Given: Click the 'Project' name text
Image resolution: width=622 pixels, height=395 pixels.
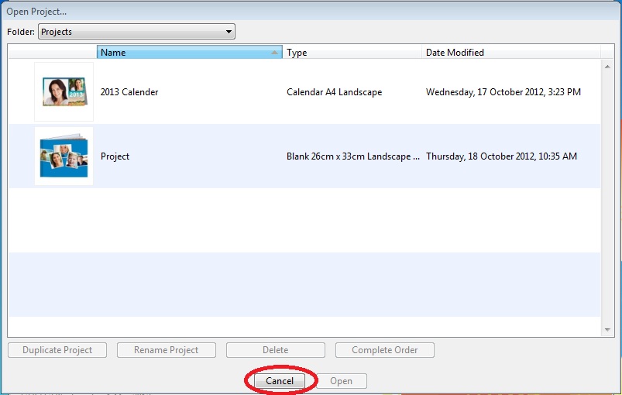Looking at the screenshot, I should click(115, 156).
